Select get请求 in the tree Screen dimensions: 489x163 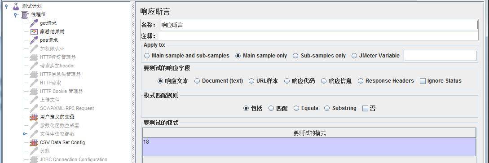coord(48,23)
